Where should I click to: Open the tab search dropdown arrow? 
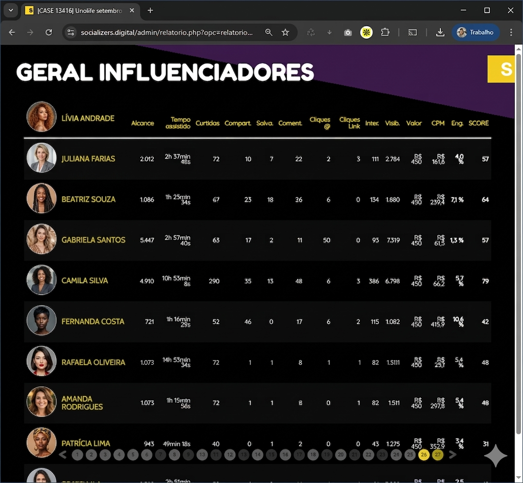tap(10, 10)
